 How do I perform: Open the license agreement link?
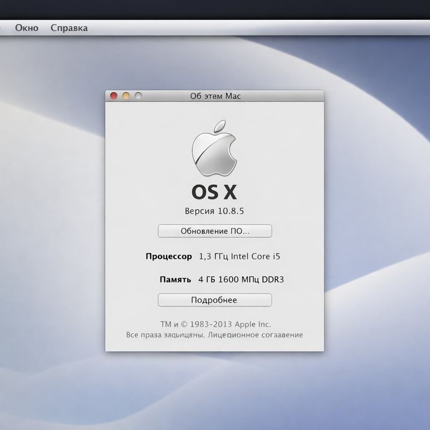(256, 335)
